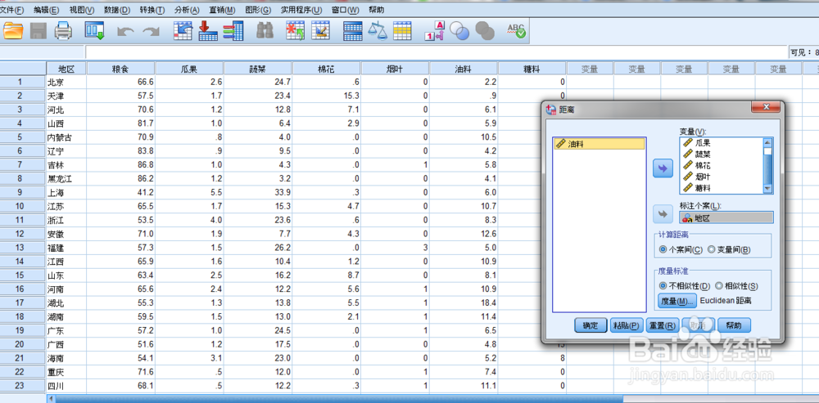
Task: Open the 数据 menu
Action: (x=117, y=10)
